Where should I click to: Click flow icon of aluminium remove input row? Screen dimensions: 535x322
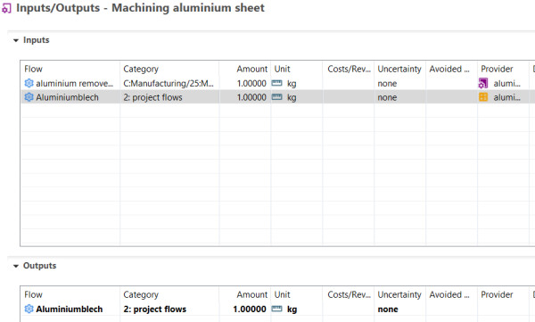point(29,83)
